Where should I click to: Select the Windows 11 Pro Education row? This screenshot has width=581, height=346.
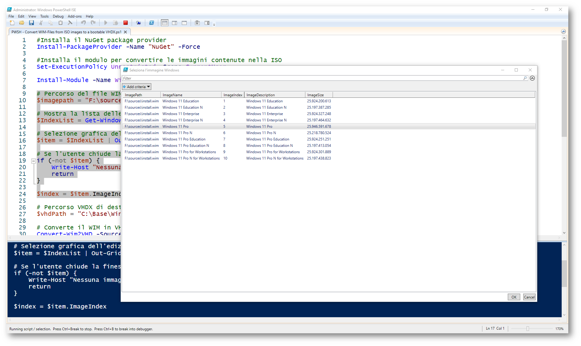point(329,139)
